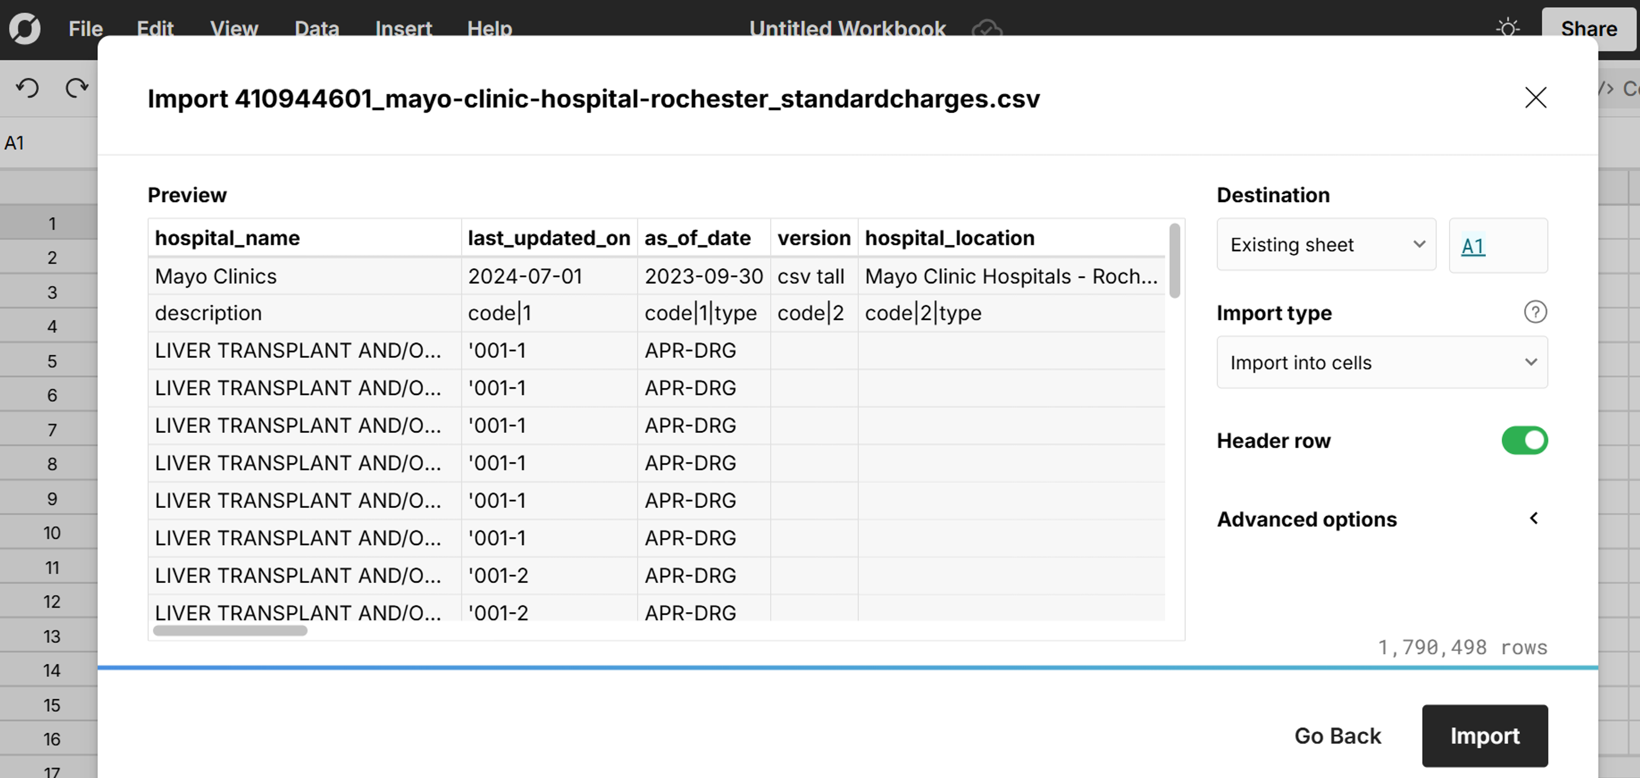This screenshot has height=778, width=1640.
Task: Click the undo arrow icon
Action: 28,88
